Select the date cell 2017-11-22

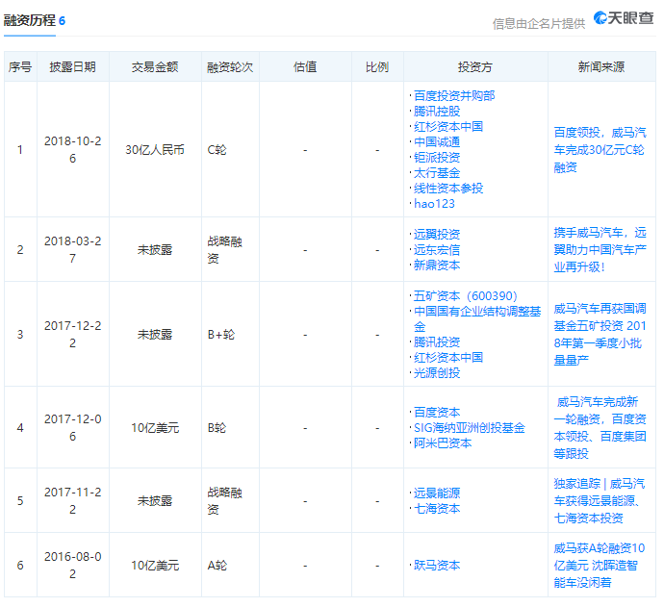72,500
